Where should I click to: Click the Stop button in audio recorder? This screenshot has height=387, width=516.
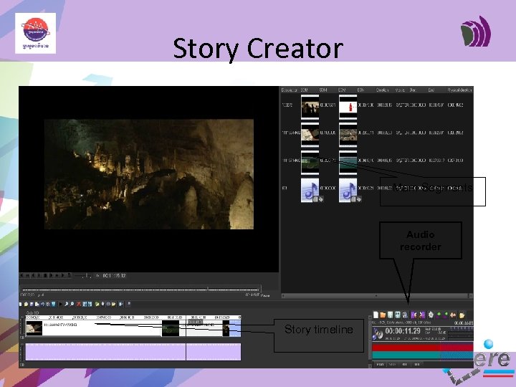[392, 364]
